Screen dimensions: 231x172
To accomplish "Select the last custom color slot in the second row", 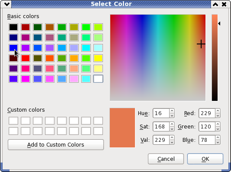I will tap(98, 131).
